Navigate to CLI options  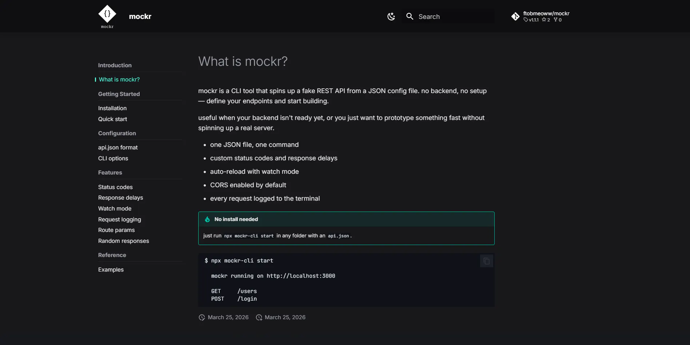click(x=113, y=158)
